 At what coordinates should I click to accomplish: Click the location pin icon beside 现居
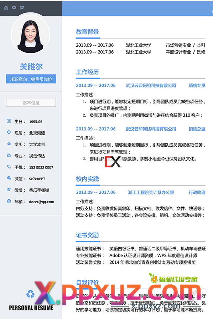tap(9, 132)
